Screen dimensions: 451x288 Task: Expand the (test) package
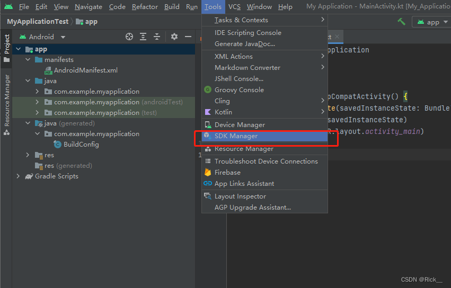pos(37,113)
